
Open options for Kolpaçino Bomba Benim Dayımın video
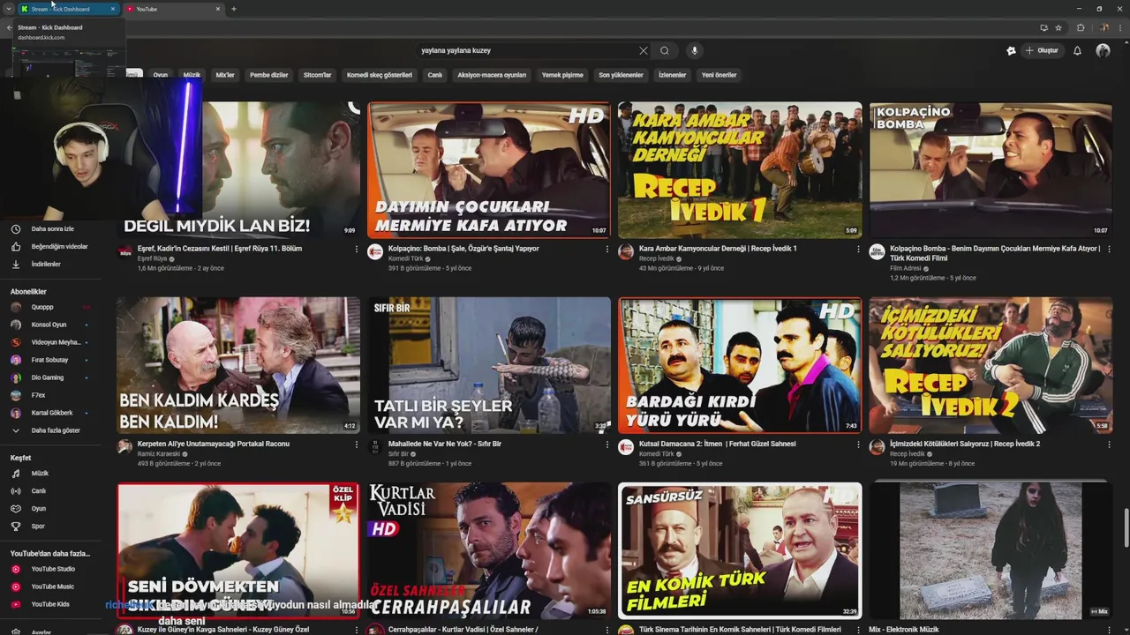tap(1108, 250)
